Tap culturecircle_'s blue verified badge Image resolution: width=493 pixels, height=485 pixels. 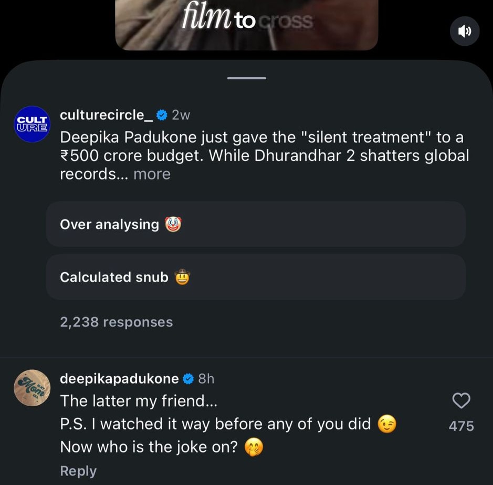(x=162, y=115)
